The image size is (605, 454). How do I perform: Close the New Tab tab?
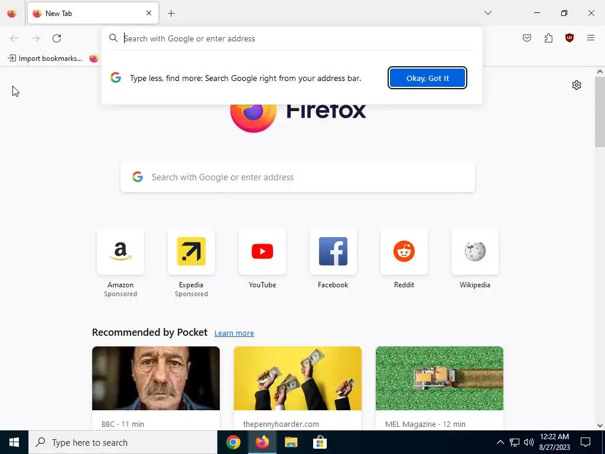click(149, 13)
